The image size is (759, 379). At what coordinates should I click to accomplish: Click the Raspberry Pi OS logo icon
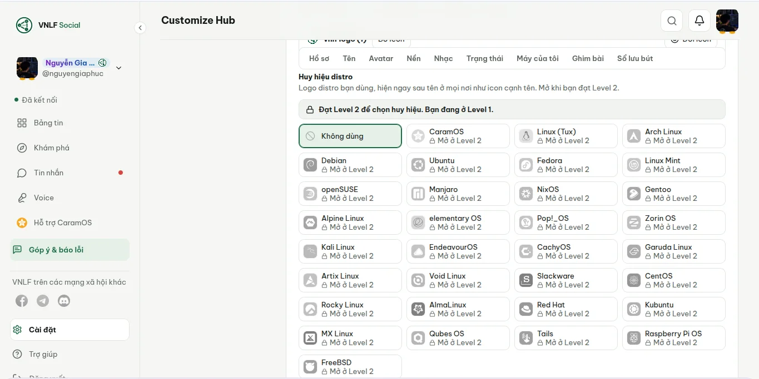tap(634, 338)
